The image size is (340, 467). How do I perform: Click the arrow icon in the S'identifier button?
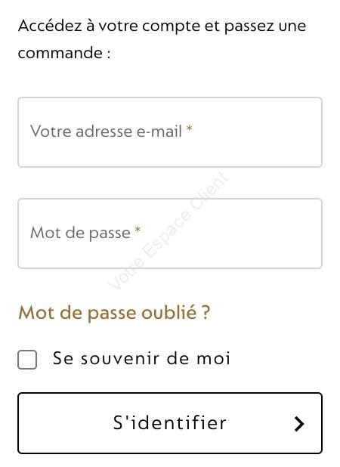299,423
